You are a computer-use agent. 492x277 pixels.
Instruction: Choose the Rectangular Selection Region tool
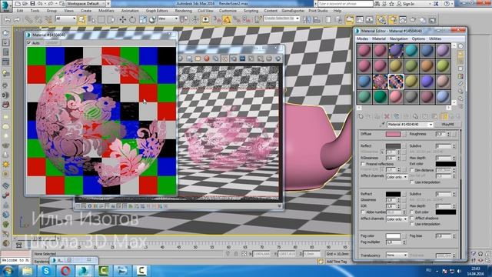(101, 19)
